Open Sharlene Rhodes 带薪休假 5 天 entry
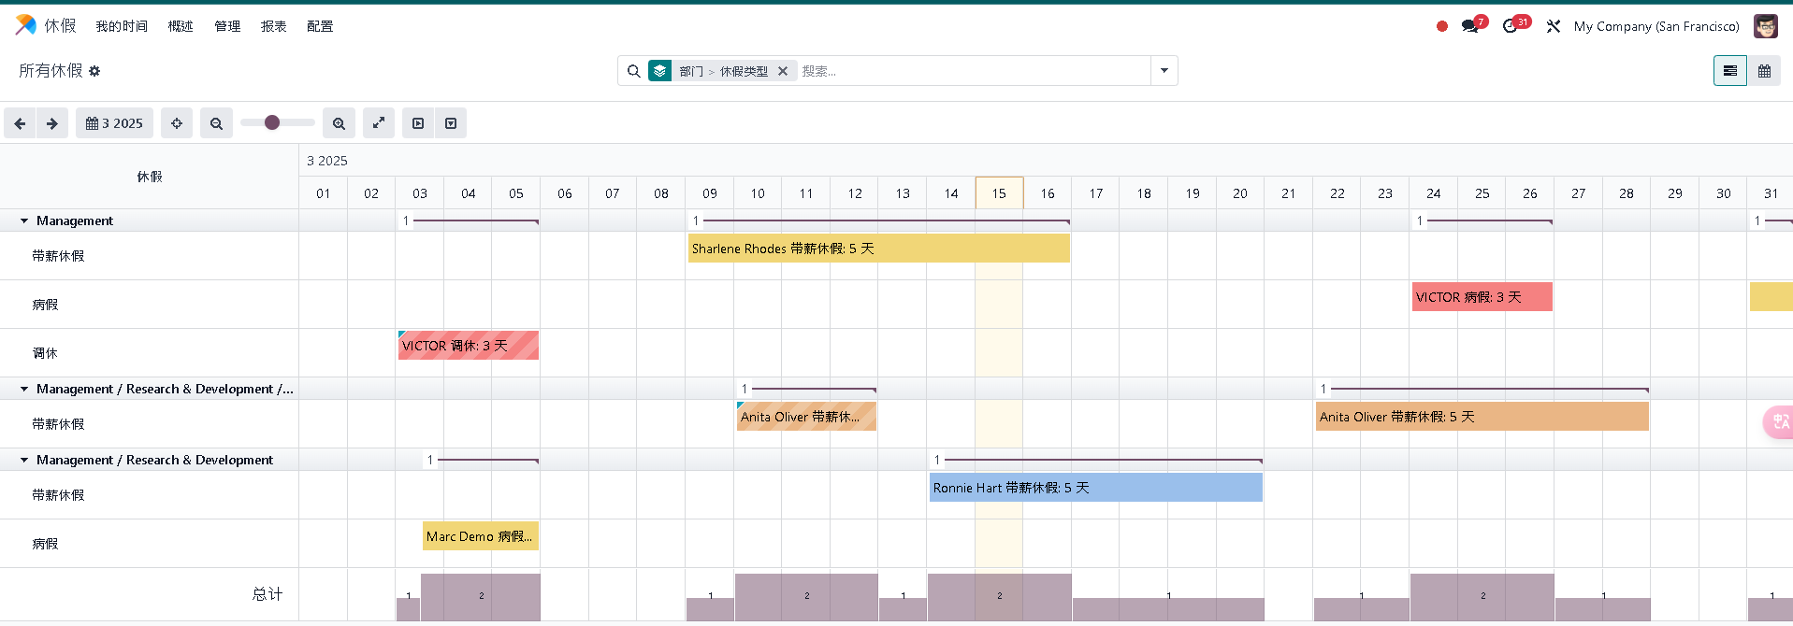Viewport: 1793px width, 626px height. pos(878,249)
